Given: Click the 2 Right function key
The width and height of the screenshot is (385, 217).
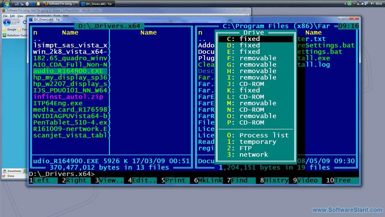Looking at the screenshot, I should (76, 180).
